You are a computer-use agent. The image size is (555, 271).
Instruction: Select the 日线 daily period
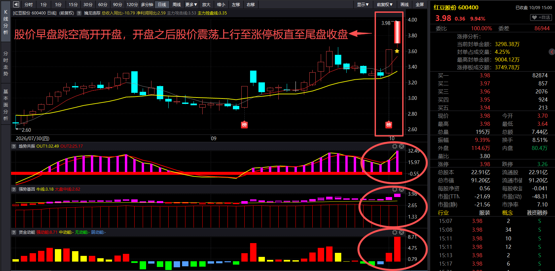(162, 4)
